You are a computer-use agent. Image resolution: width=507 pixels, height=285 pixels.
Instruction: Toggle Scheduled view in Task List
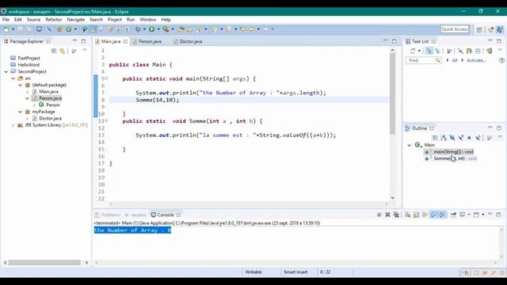click(x=437, y=51)
